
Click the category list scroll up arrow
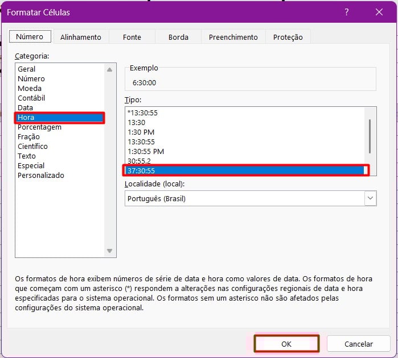pos(110,70)
